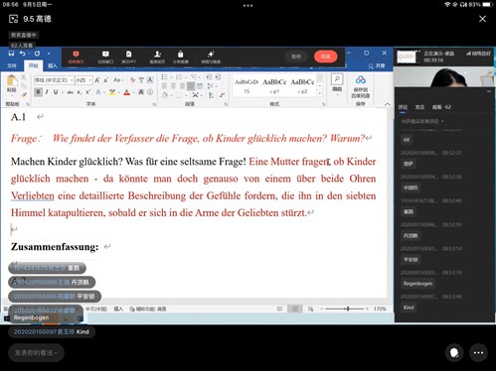Screen dimensions: 496x371
Task: Open the bullet list dropdown arrow
Action: pos(171,77)
